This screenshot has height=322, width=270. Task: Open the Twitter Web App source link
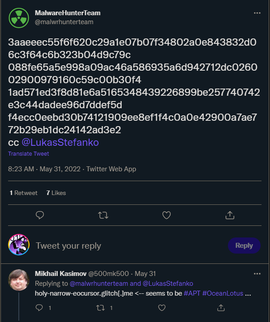click(x=111, y=169)
